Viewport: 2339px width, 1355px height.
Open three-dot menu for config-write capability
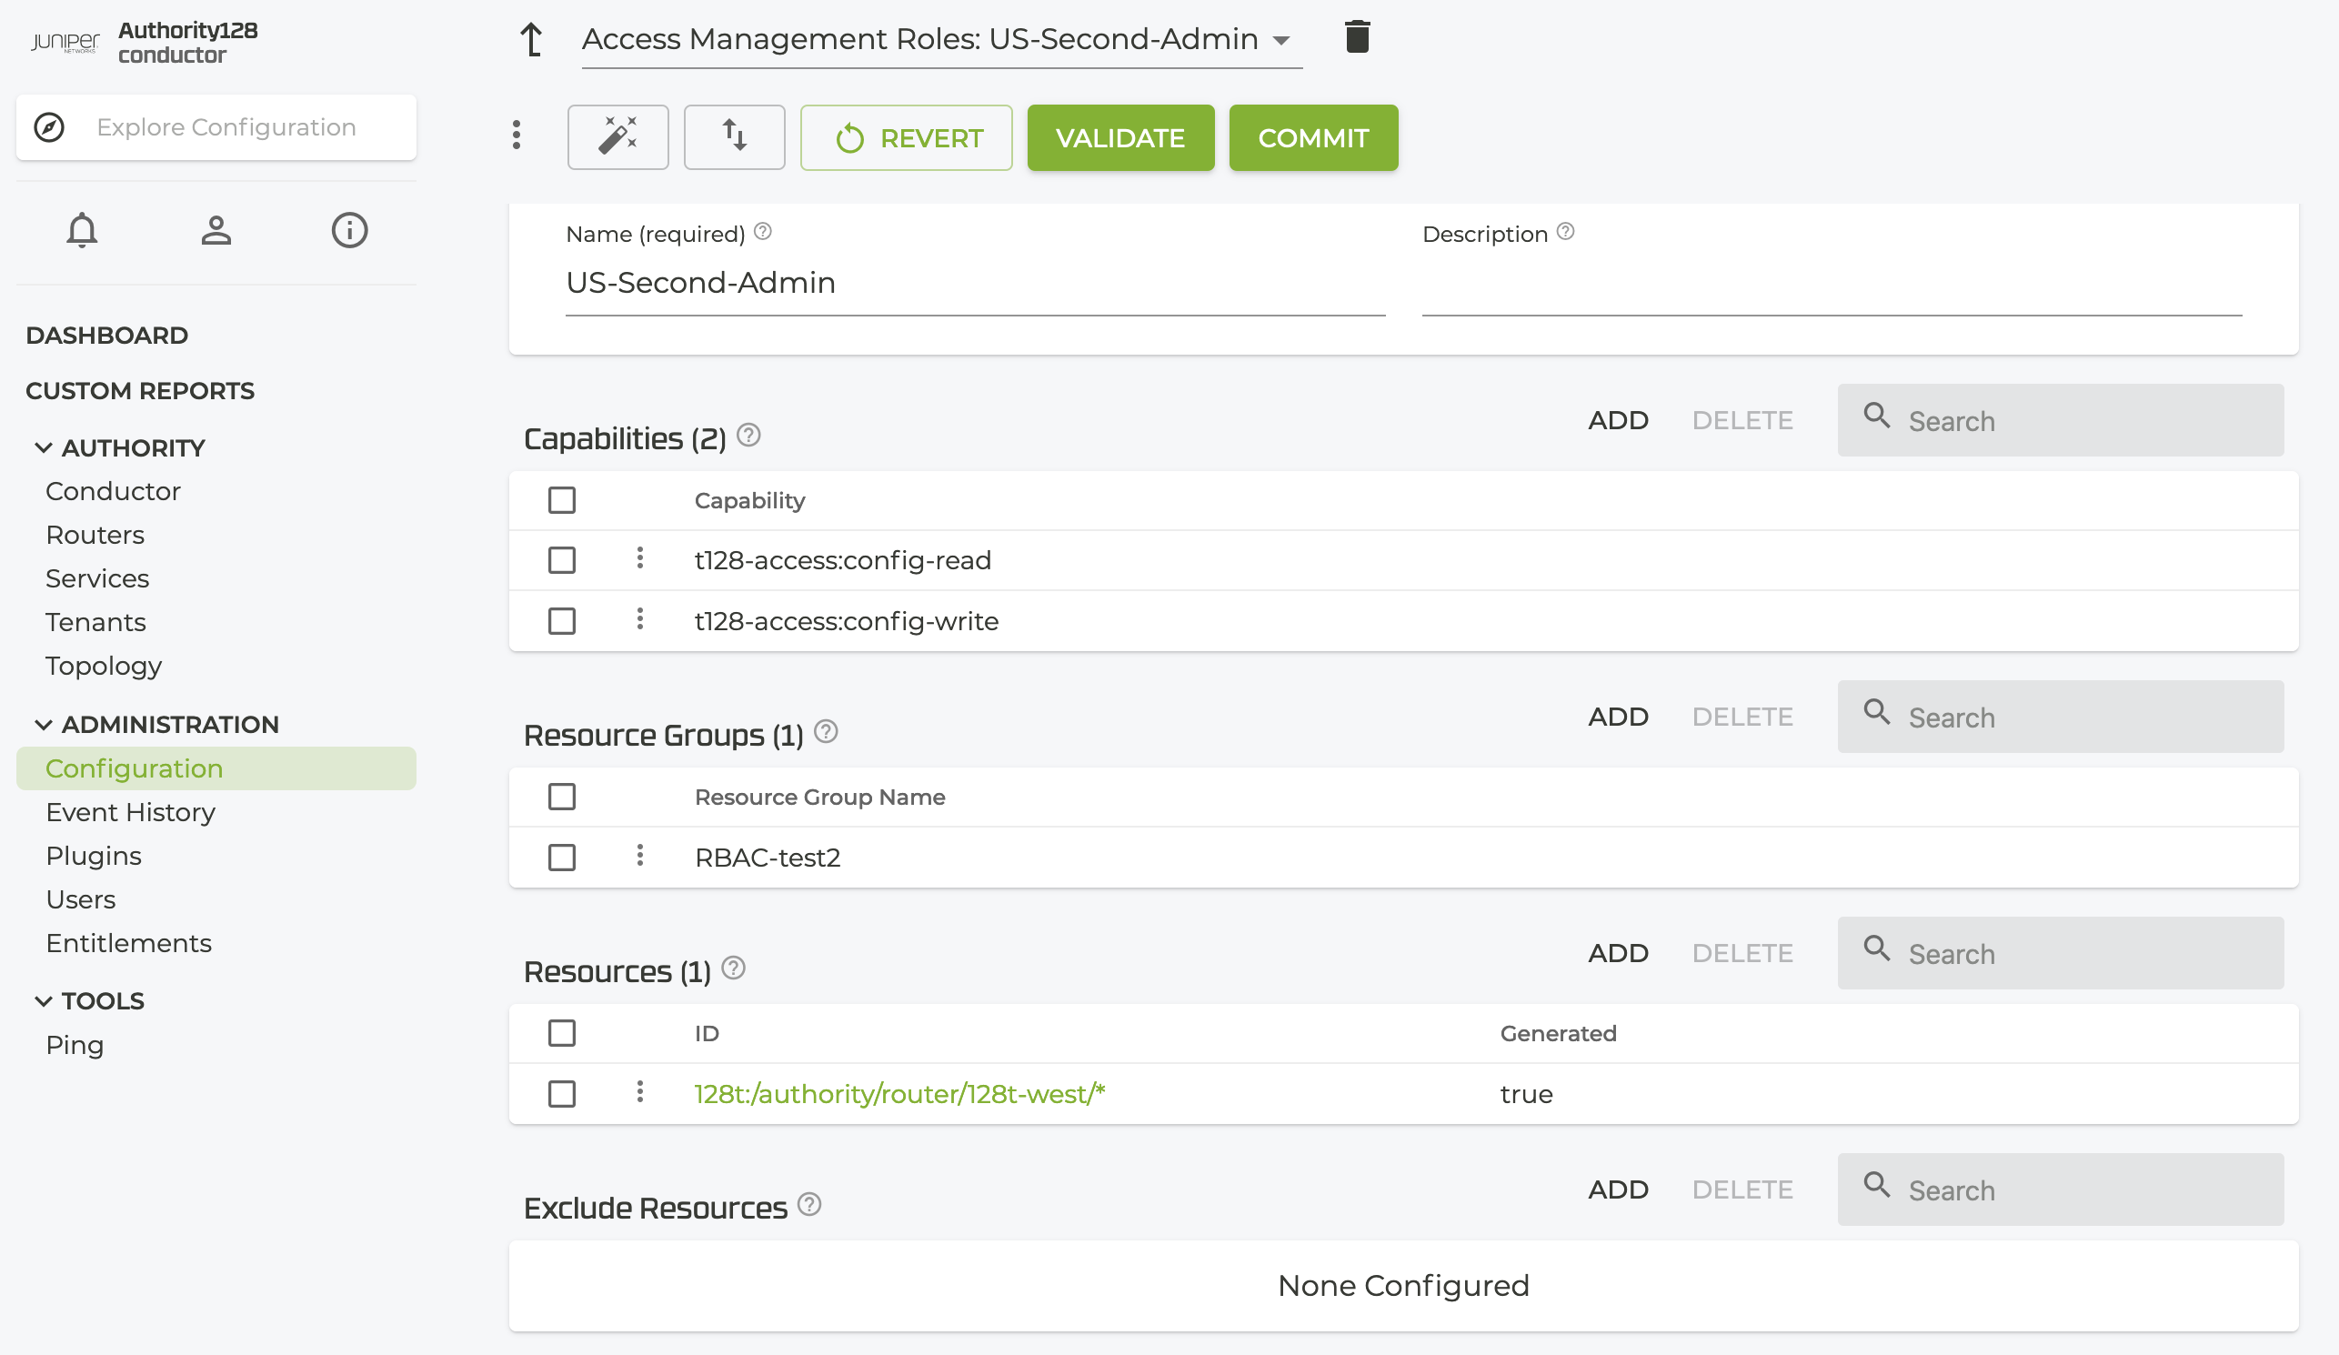coord(639,620)
